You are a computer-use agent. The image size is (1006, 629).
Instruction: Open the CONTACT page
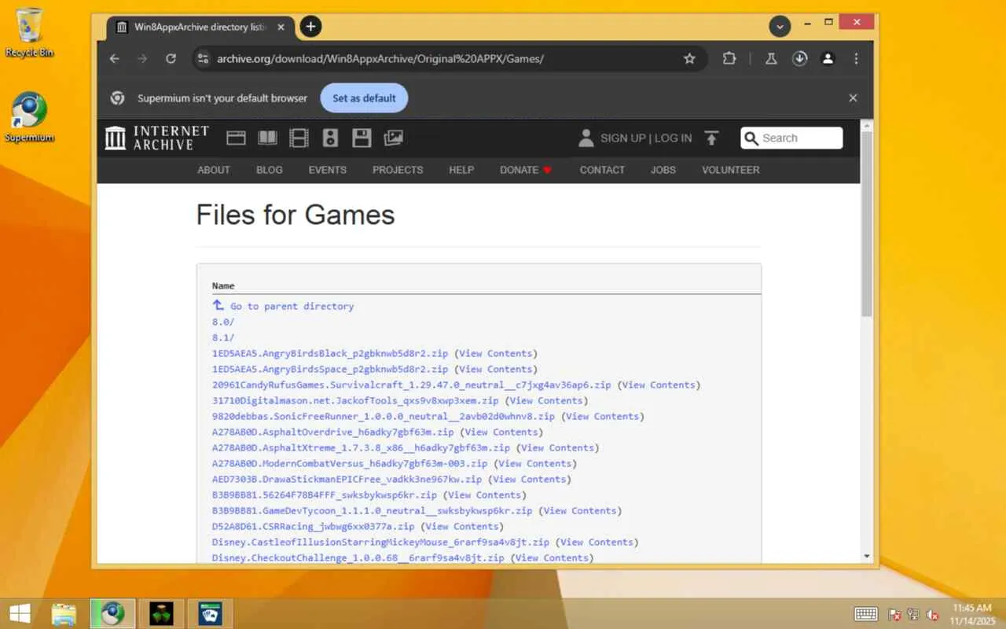coord(602,170)
